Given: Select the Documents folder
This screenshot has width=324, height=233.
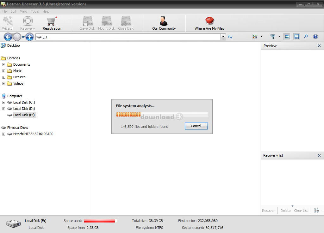Looking at the screenshot, I should tap(22, 64).
